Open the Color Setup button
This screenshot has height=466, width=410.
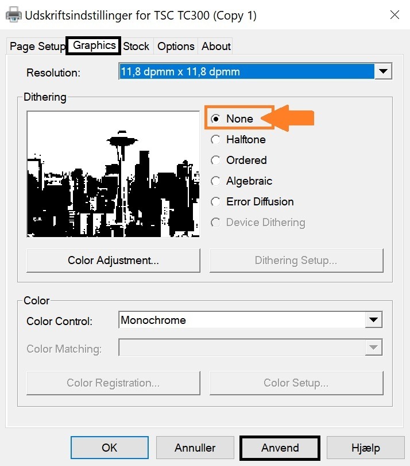[x=296, y=383]
